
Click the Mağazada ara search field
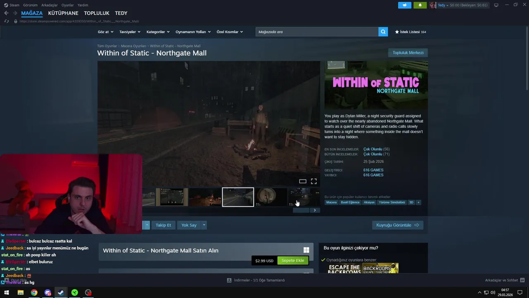pos(317,31)
